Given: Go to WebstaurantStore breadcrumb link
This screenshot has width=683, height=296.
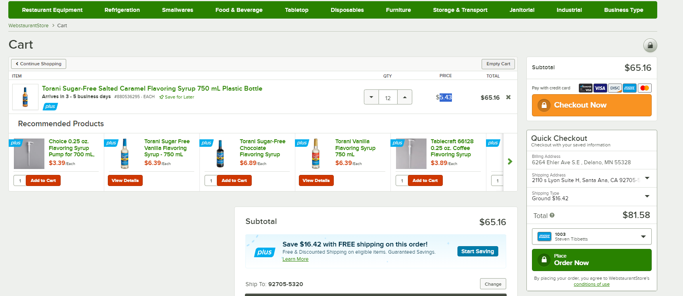Looking at the screenshot, I should click(29, 25).
